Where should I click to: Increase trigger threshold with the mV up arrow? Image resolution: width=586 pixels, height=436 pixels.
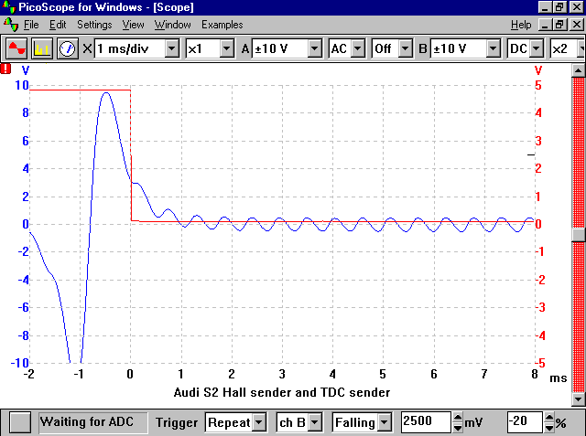457,417
